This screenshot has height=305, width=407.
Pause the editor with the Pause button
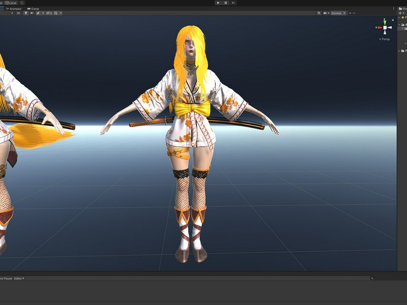click(225, 3)
